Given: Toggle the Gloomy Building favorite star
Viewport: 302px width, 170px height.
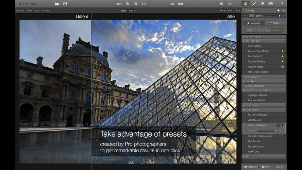Looking at the screenshot, I should coord(282,62).
